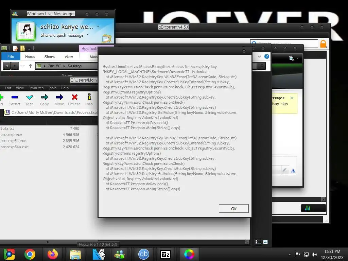Click Desktop in the Explorer breadcrumb
Viewport: 348px width, 261px height.
(x=74, y=66)
